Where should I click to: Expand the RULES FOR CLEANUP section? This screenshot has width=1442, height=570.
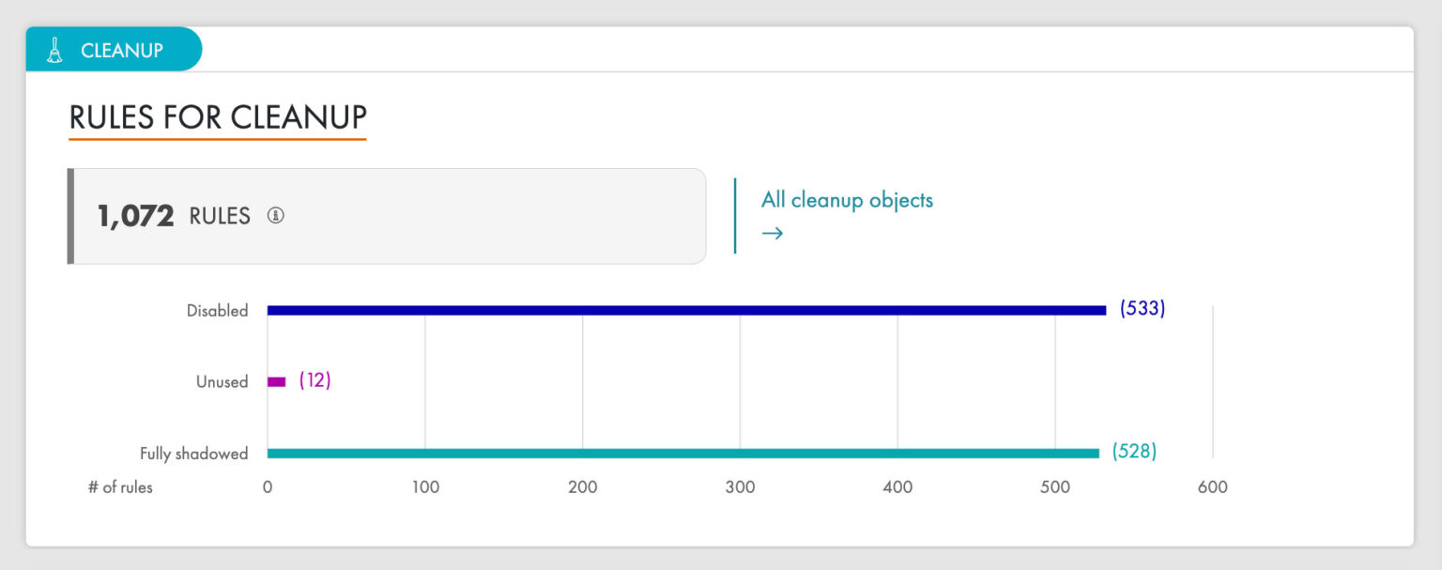coord(216,117)
